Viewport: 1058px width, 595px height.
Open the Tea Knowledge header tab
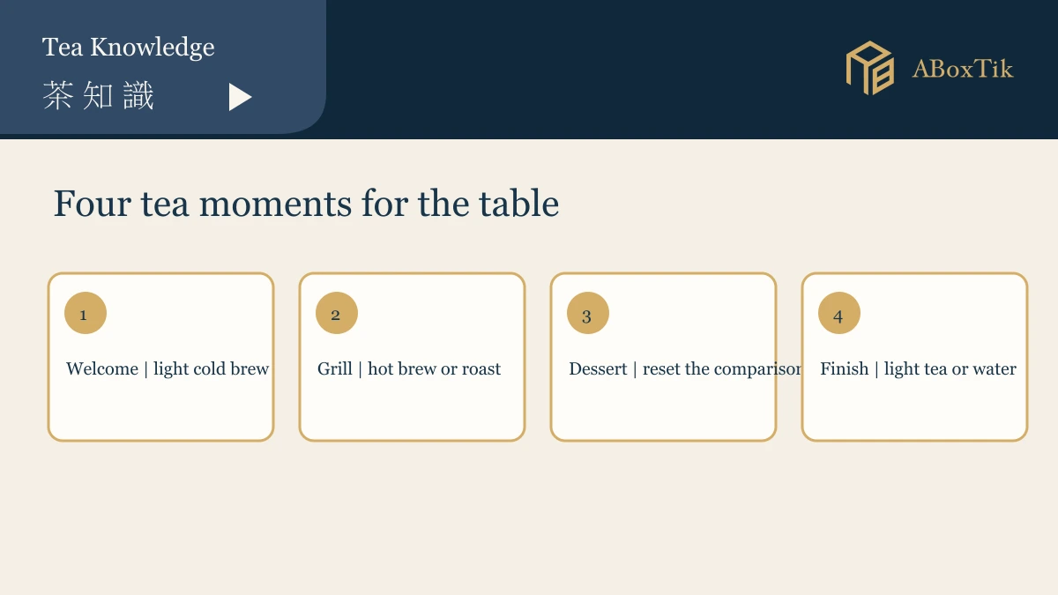[129, 47]
